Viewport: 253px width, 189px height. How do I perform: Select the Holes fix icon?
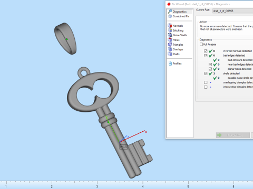[x=170, y=40]
